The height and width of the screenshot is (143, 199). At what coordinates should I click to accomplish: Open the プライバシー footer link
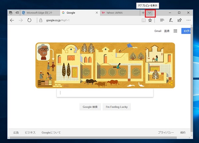click(166, 133)
